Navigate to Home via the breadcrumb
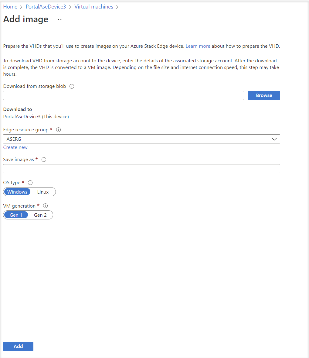Image resolution: width=309 pixels, height=358 pixels. pos(10,7)
